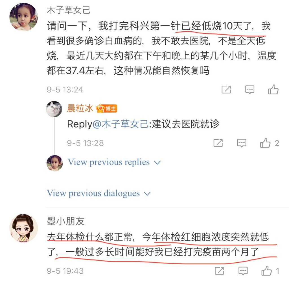Like 晨粒冰's reply with 2 likes
Image resolution: width=289 pixels, height=281 pixels.
[265, 143]
